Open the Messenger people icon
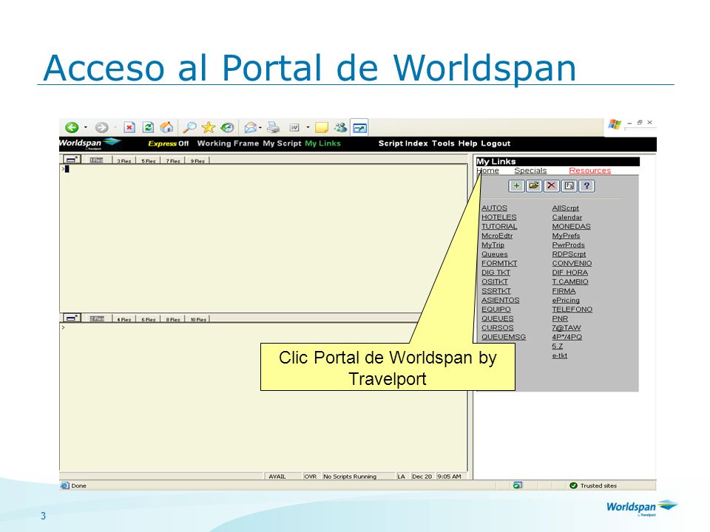 (x=340, y=128)
